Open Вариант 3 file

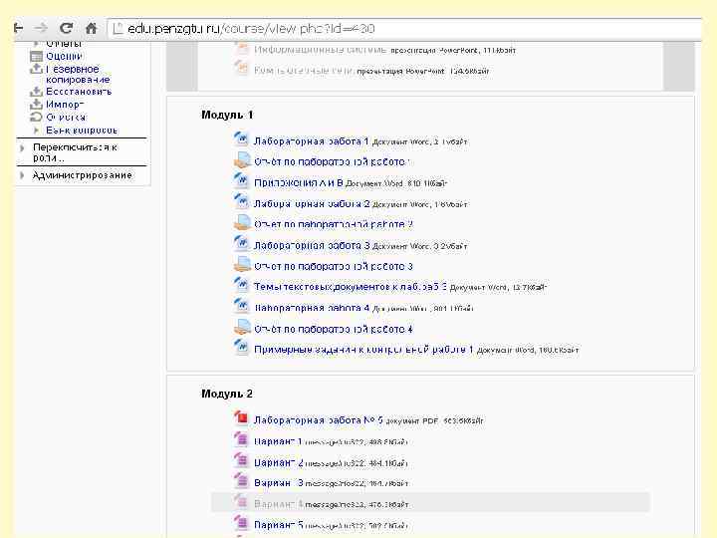coord(279,482)
